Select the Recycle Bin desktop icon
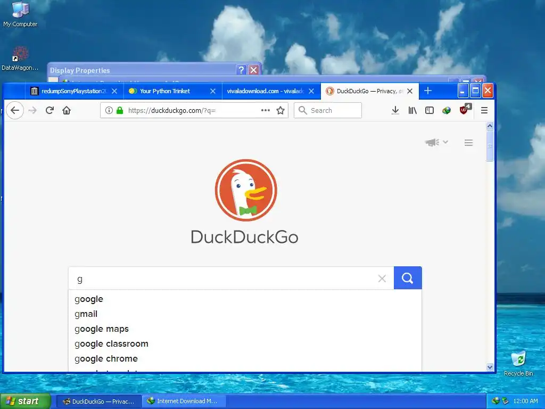 click(x=518, y=364)
